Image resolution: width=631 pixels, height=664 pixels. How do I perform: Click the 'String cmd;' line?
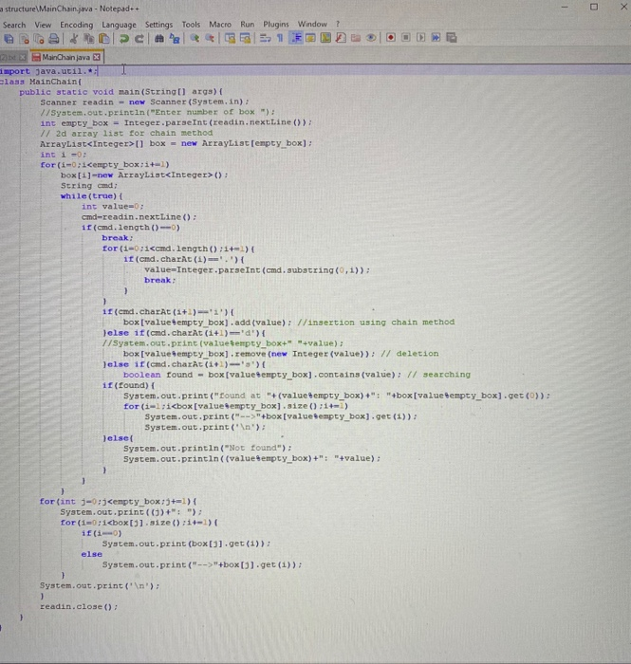89,186
